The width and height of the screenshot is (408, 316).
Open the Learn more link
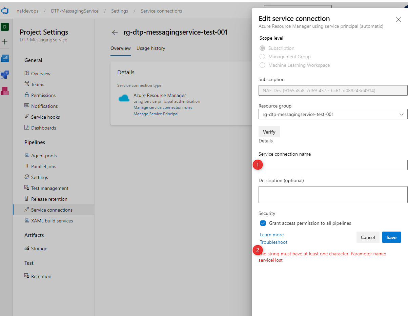click(x=272, y=235)
